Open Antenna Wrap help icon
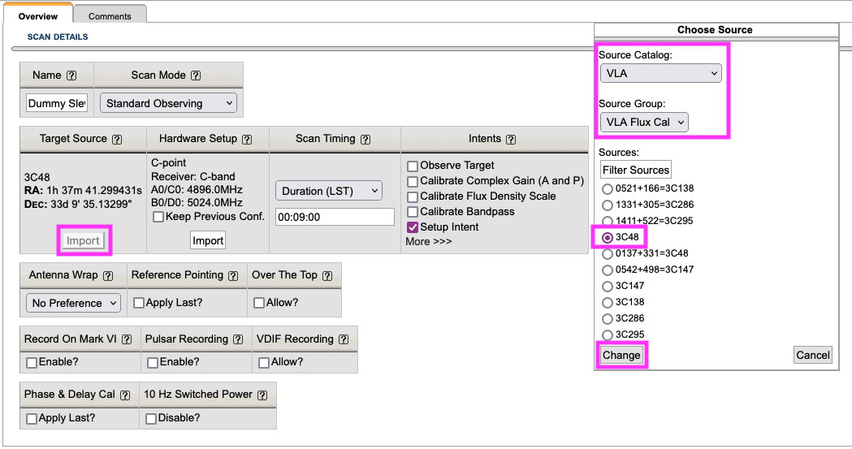Image resolution: width=852 pixels, height=449 pixels. [108, 275]
